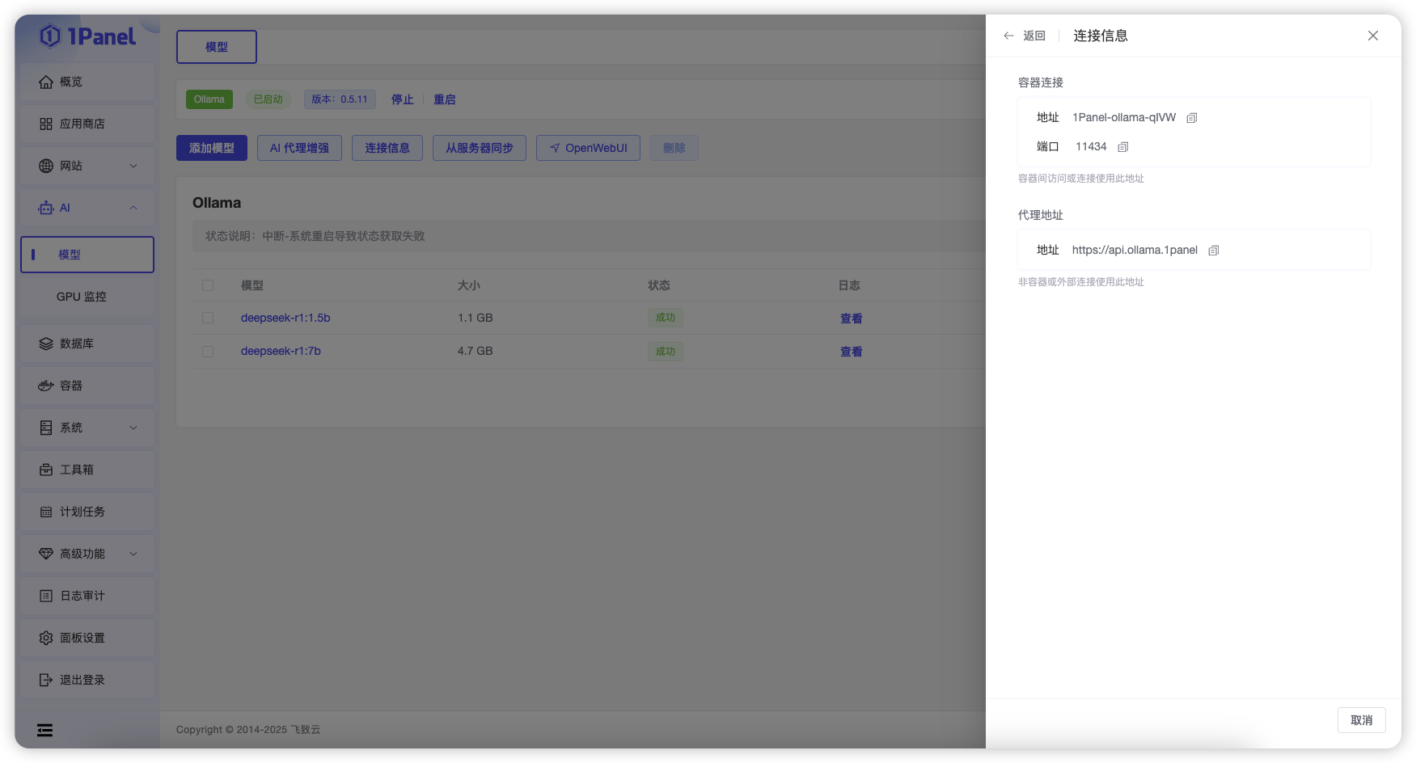
Task: Open the panel settings gear icon
Action: 46,638
